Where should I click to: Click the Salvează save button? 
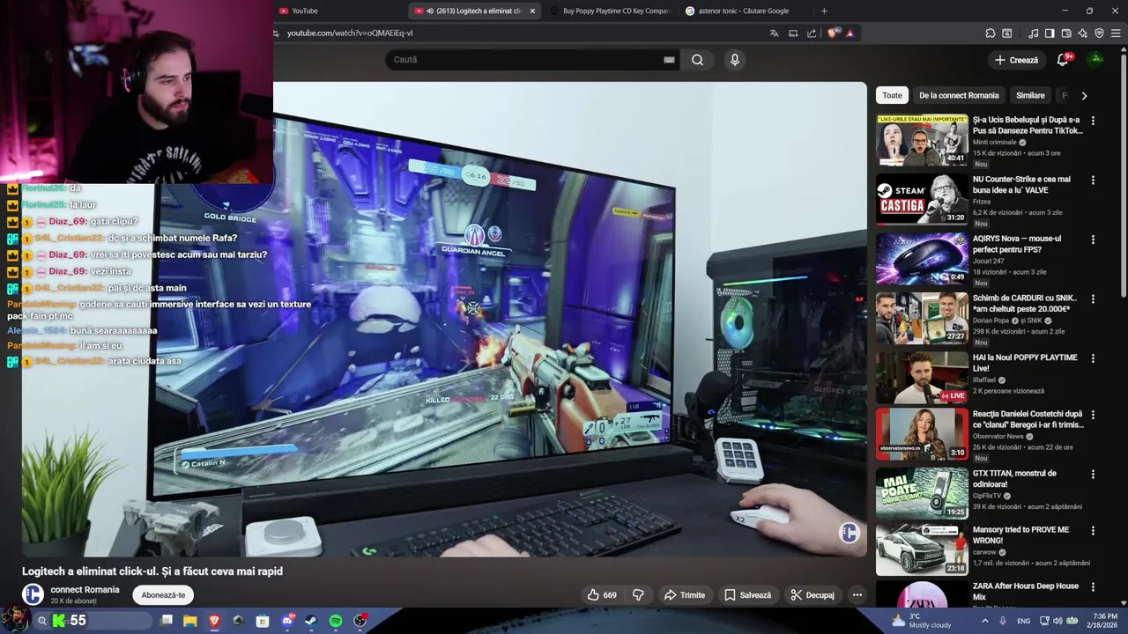(747, 595)
